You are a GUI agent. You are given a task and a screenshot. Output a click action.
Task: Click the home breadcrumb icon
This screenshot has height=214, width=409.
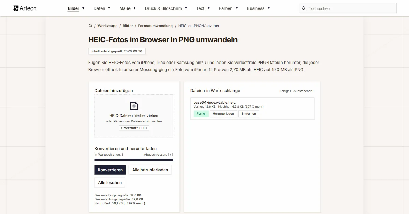(x=90, y=25)
